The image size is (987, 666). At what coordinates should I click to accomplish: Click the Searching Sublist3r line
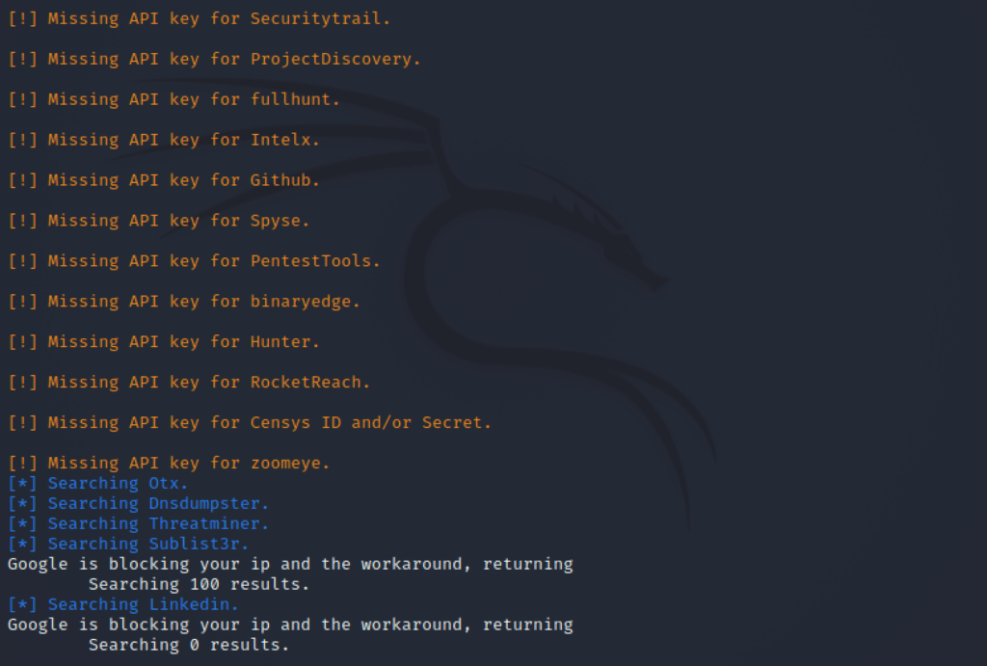128,544
